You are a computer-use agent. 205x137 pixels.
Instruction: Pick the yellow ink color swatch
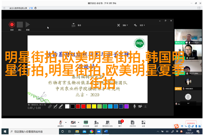(x=94, y=106)
